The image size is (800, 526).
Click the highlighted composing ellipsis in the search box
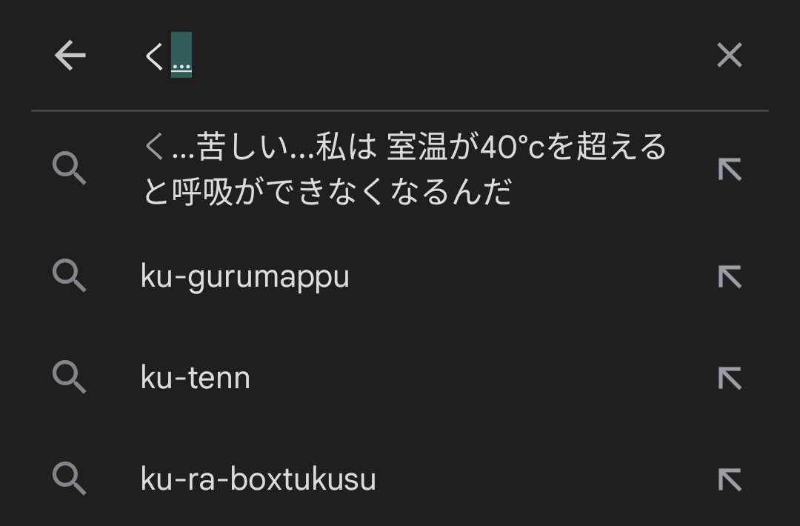coord(181,55)
